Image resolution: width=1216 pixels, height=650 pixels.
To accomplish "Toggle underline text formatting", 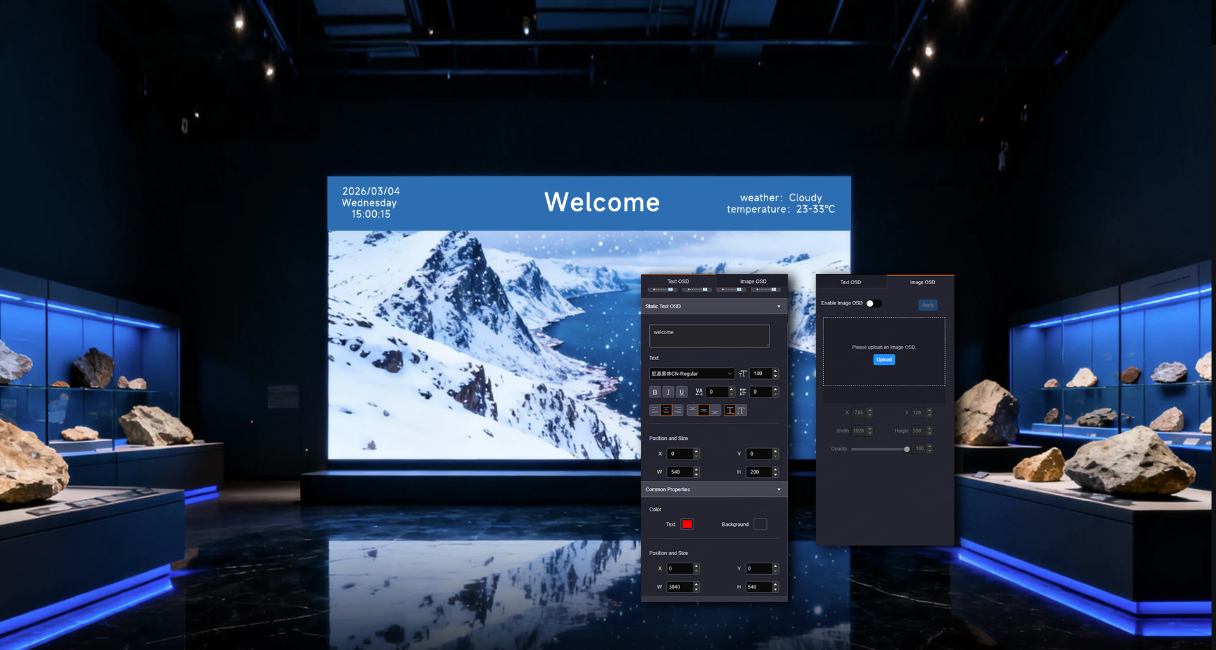I will point(681,392).
